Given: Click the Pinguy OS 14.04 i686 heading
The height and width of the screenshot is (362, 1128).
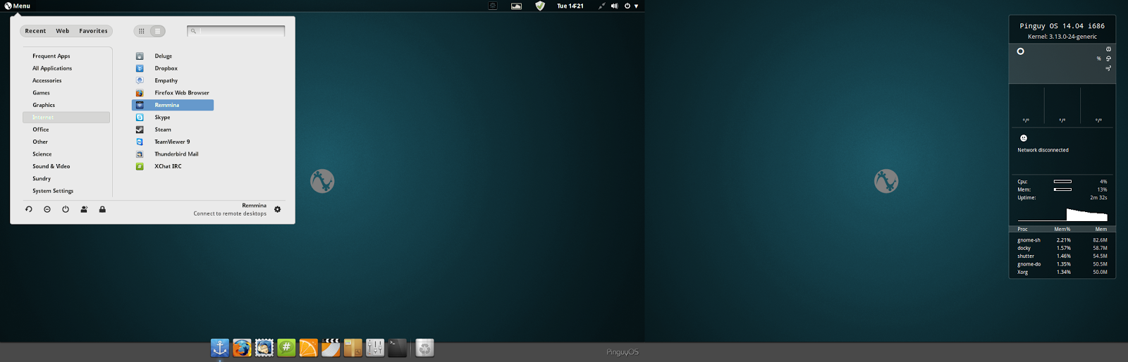Looking at the screenshot, I should coord(1062,26).
